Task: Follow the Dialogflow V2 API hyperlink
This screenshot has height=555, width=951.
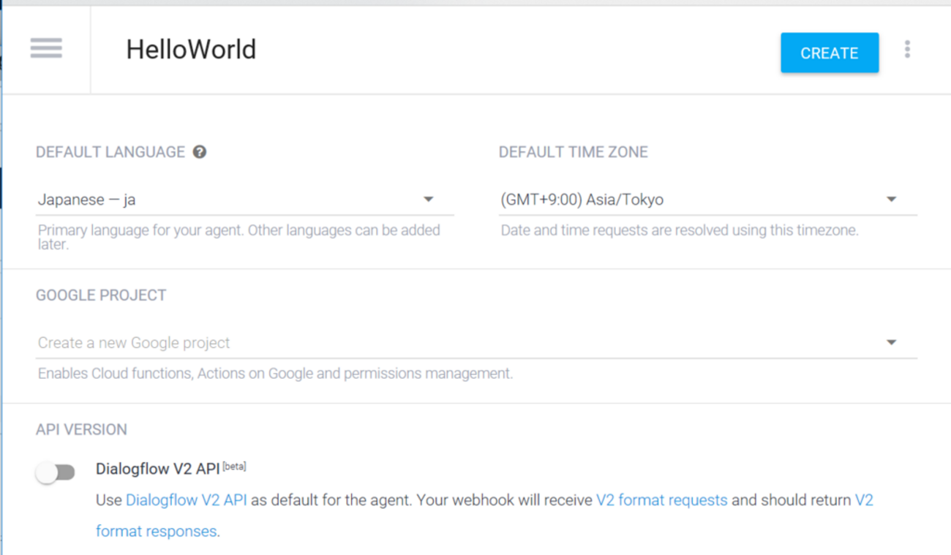Action: 186,500
